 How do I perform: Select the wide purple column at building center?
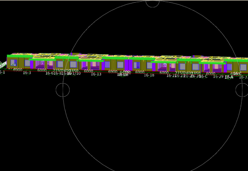(x=128, y=65)
